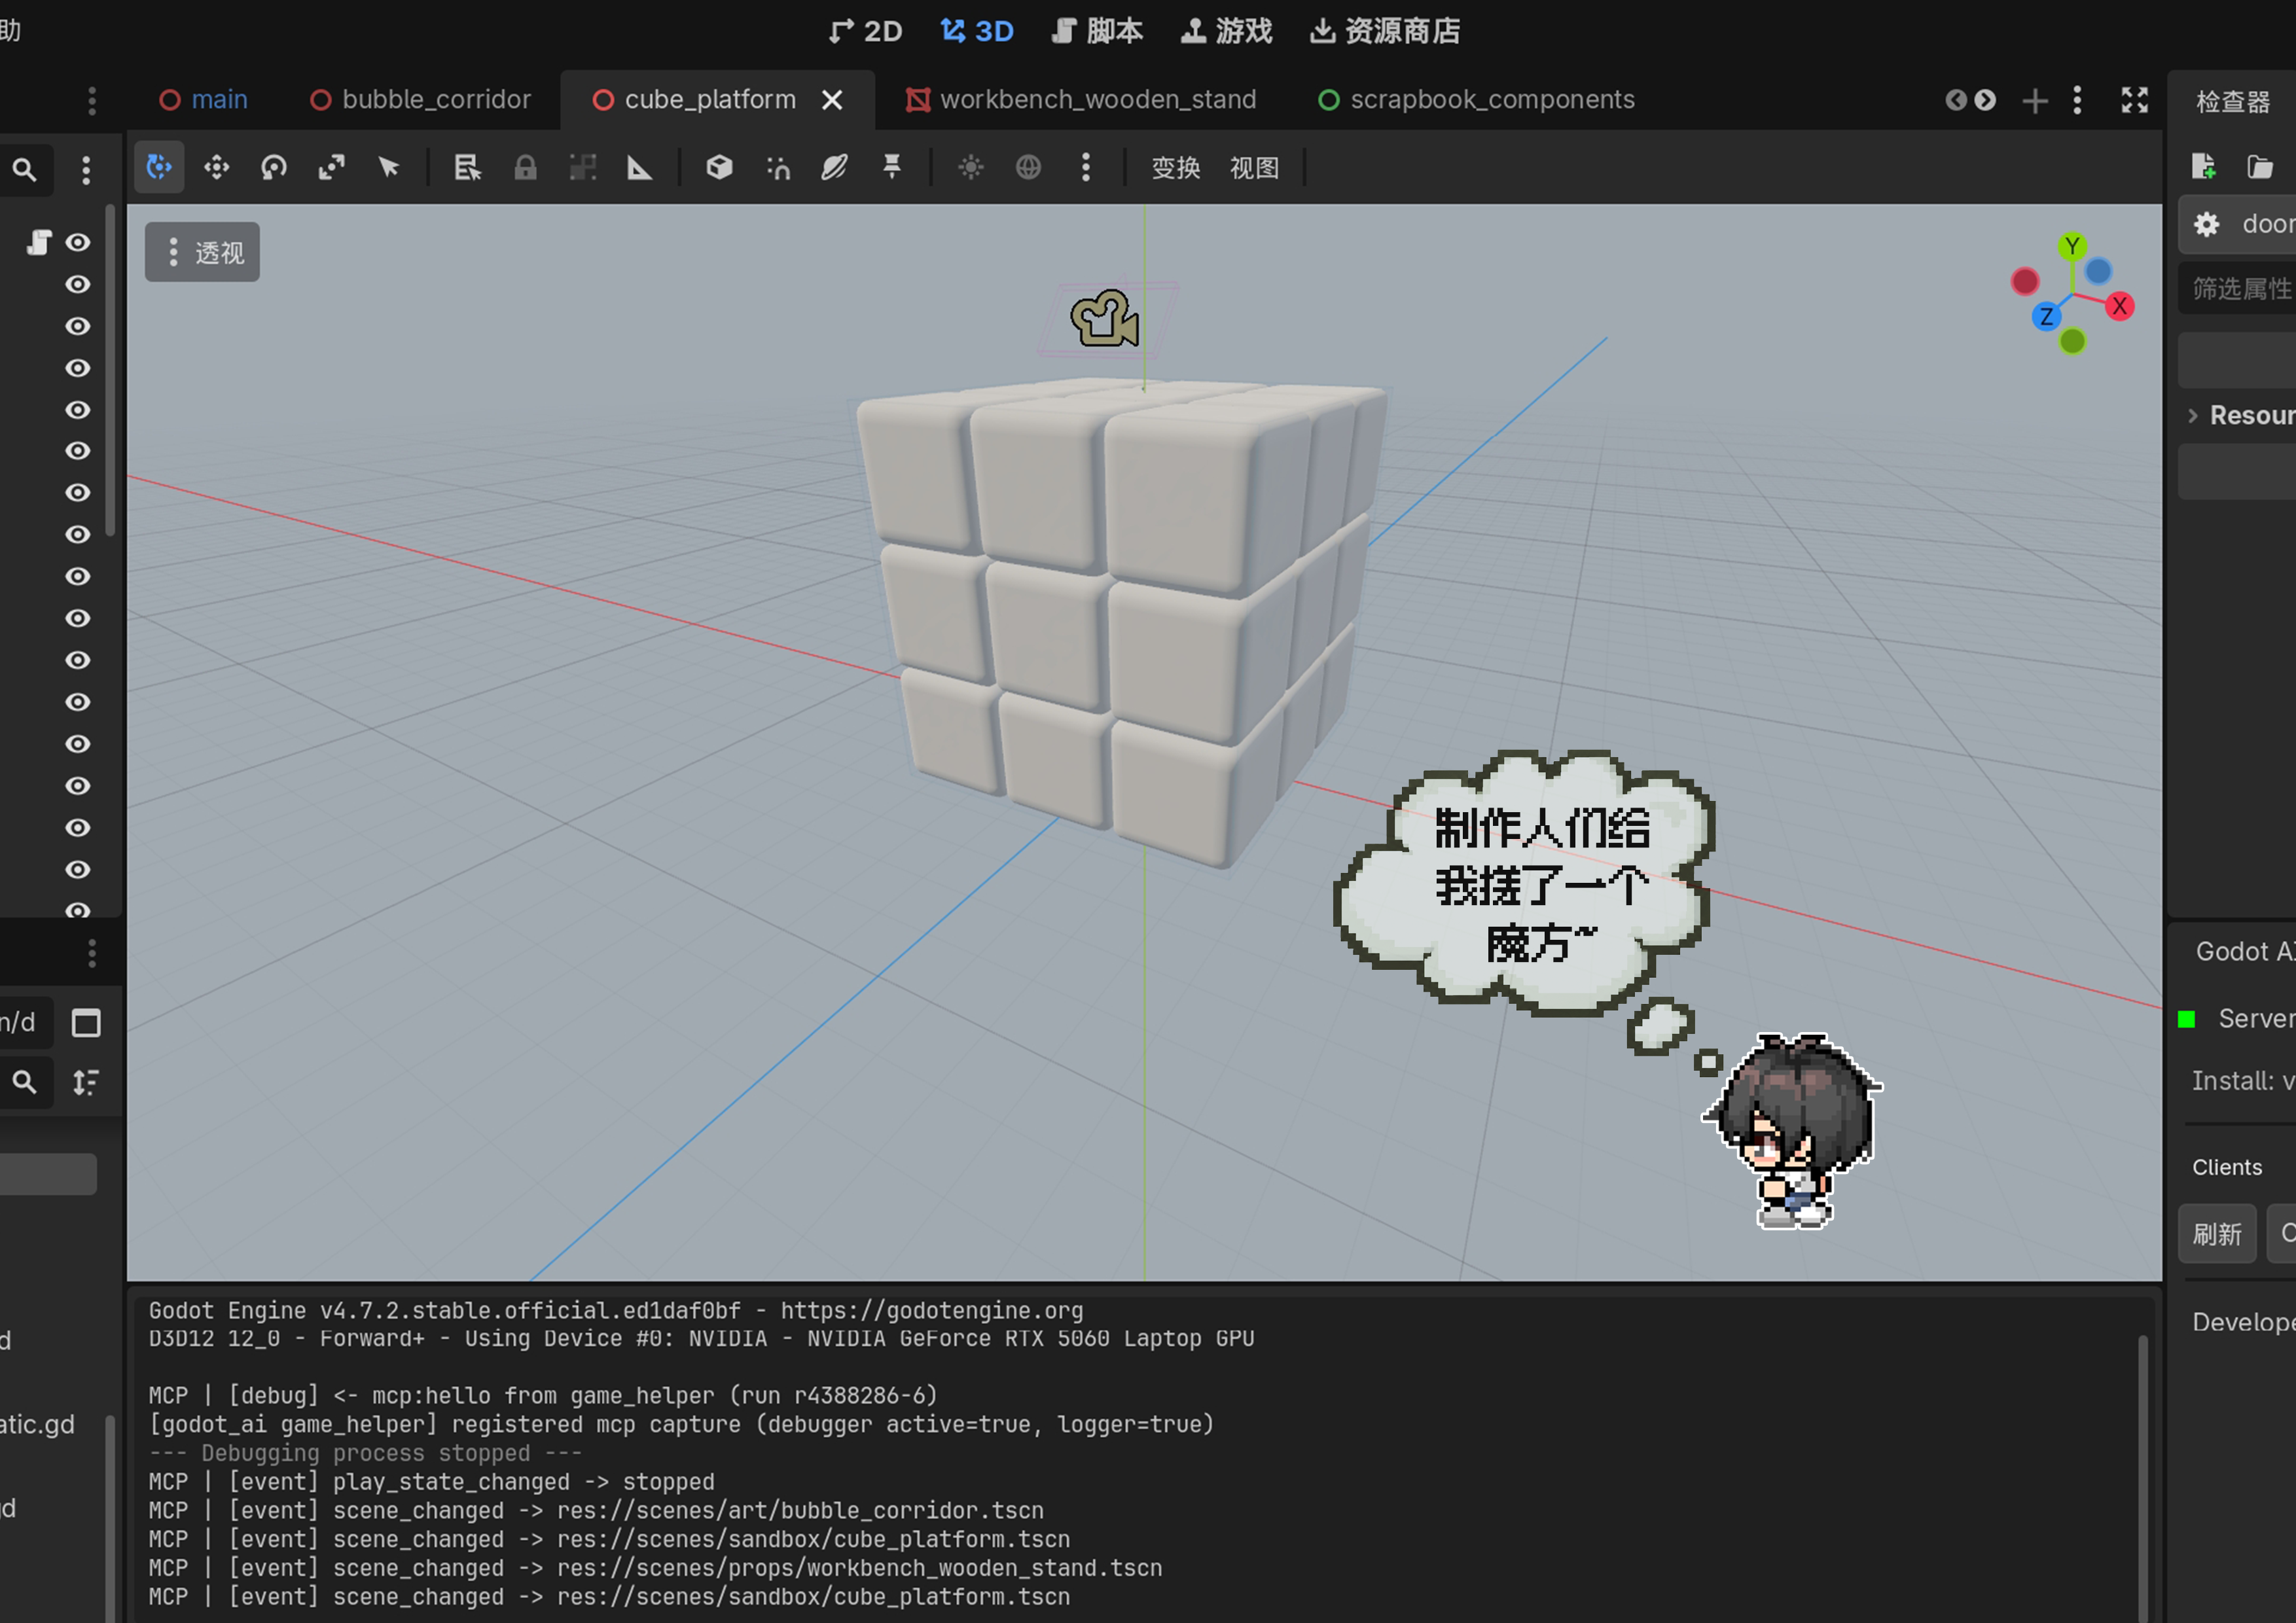
Task: Add a new scene tab
Action: tap(2034, 100)
